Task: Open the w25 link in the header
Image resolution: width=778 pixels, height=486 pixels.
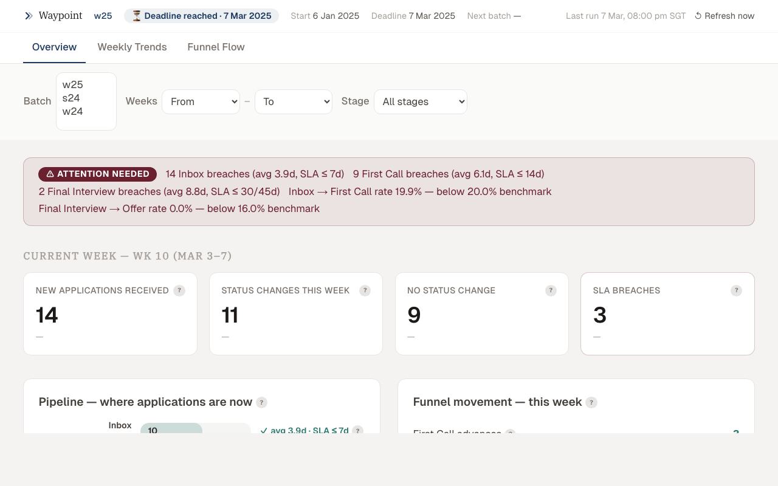Action: pyautogui.click(x=103, y=16)
